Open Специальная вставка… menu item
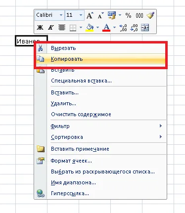 coord(100,81)
